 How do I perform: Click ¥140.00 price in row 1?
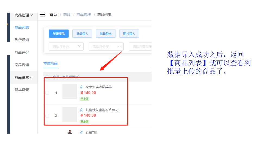88,93
